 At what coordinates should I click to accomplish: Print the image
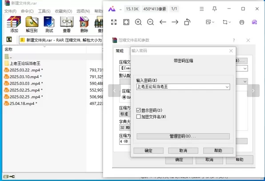click(242, 22)
